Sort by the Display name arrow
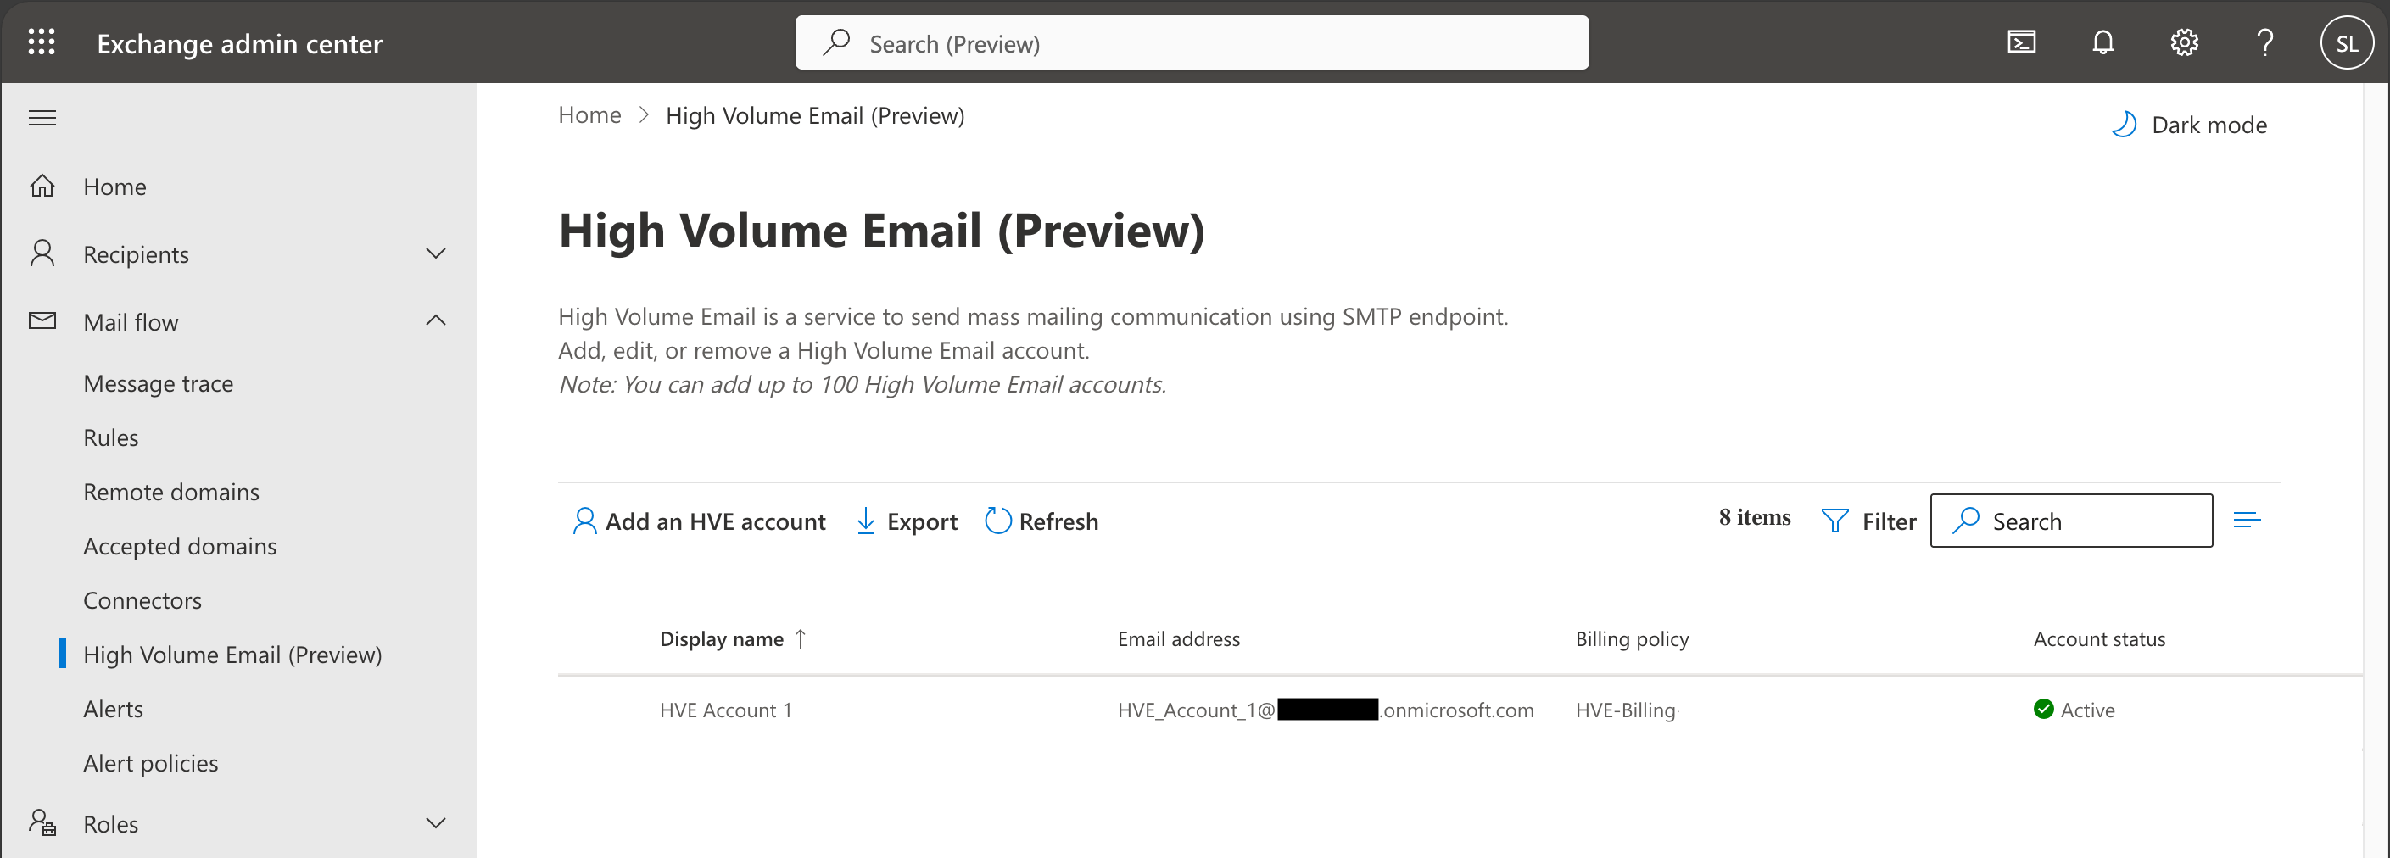Image resolution: width=2390 pixels, height=858 pixels. click(801, 639)
